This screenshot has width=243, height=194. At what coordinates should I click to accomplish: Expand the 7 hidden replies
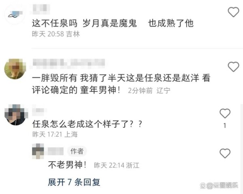74,182
